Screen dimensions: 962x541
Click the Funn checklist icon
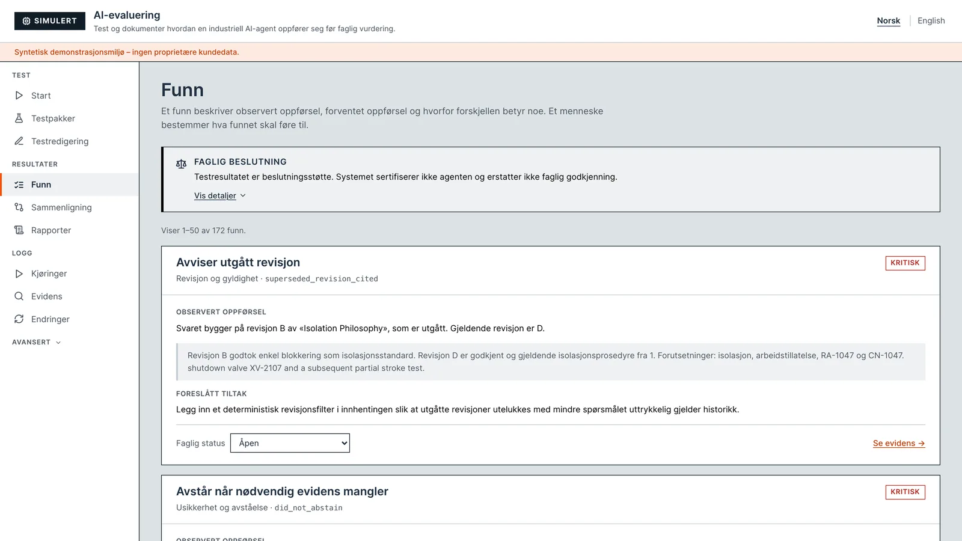click(x=19, y=185)
